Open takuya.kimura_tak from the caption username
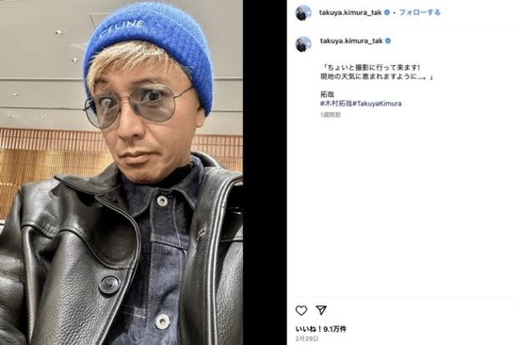 click(351, 41)
